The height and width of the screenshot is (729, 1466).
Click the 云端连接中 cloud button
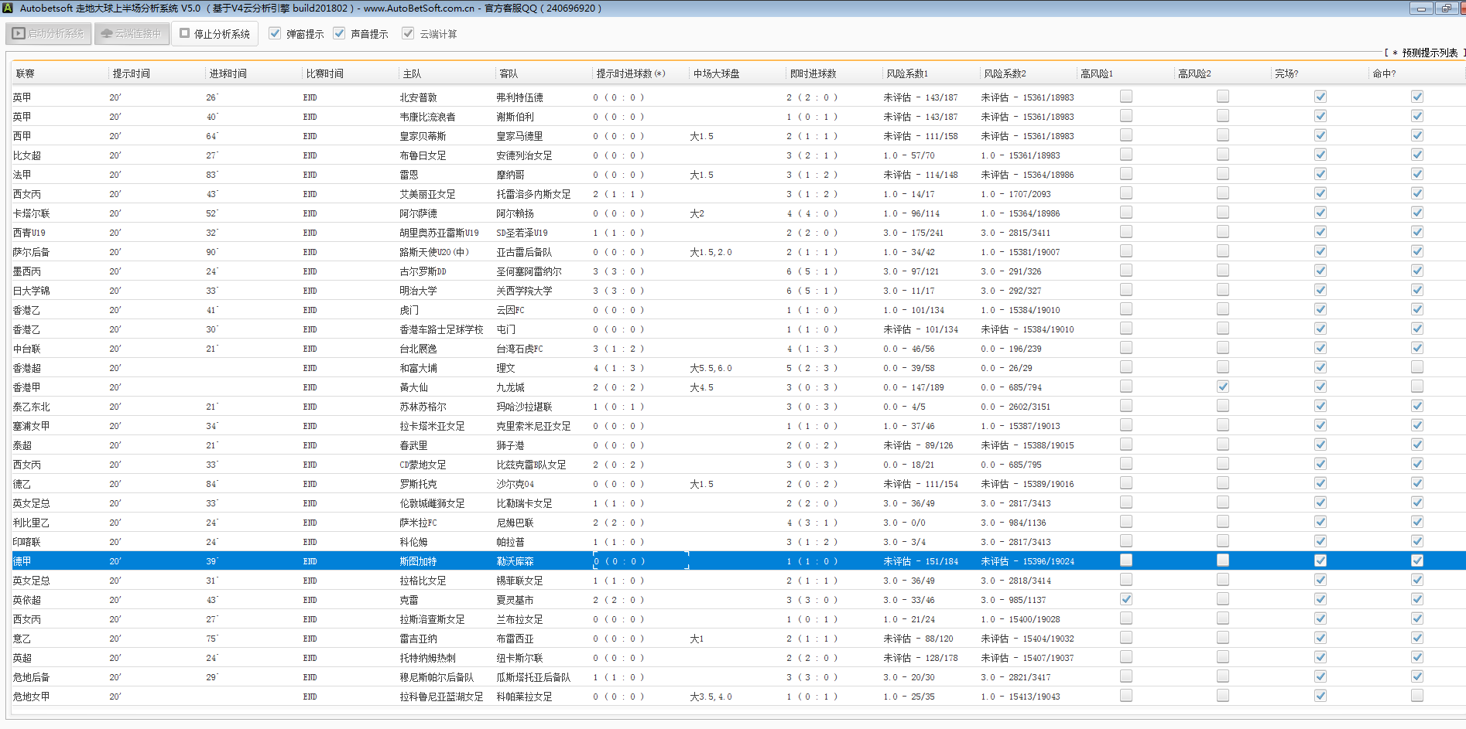pos(132,34)
